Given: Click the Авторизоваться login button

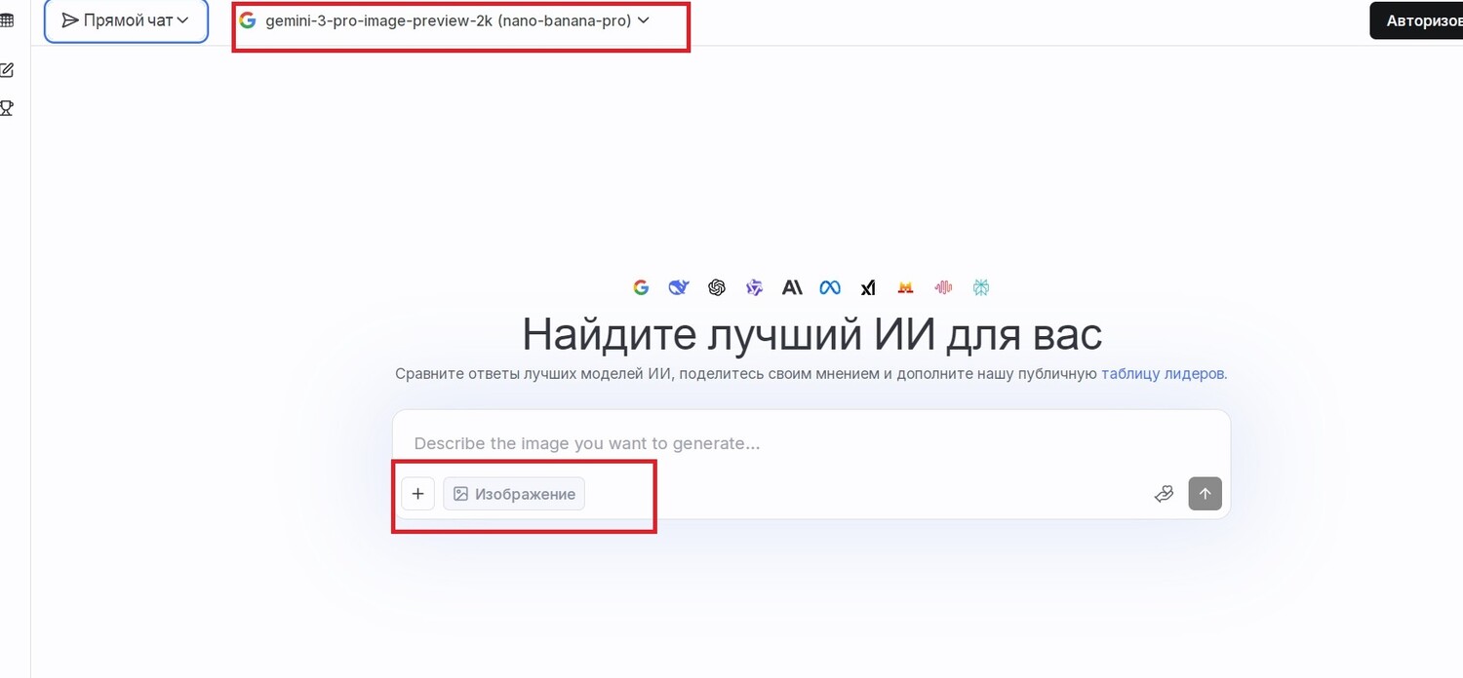Looking at the screenshot, I should click(x=1419, y=20).
